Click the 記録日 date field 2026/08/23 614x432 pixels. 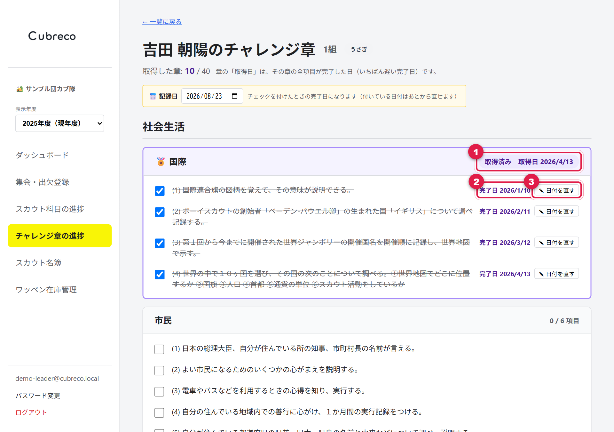(x=212, y=96)
